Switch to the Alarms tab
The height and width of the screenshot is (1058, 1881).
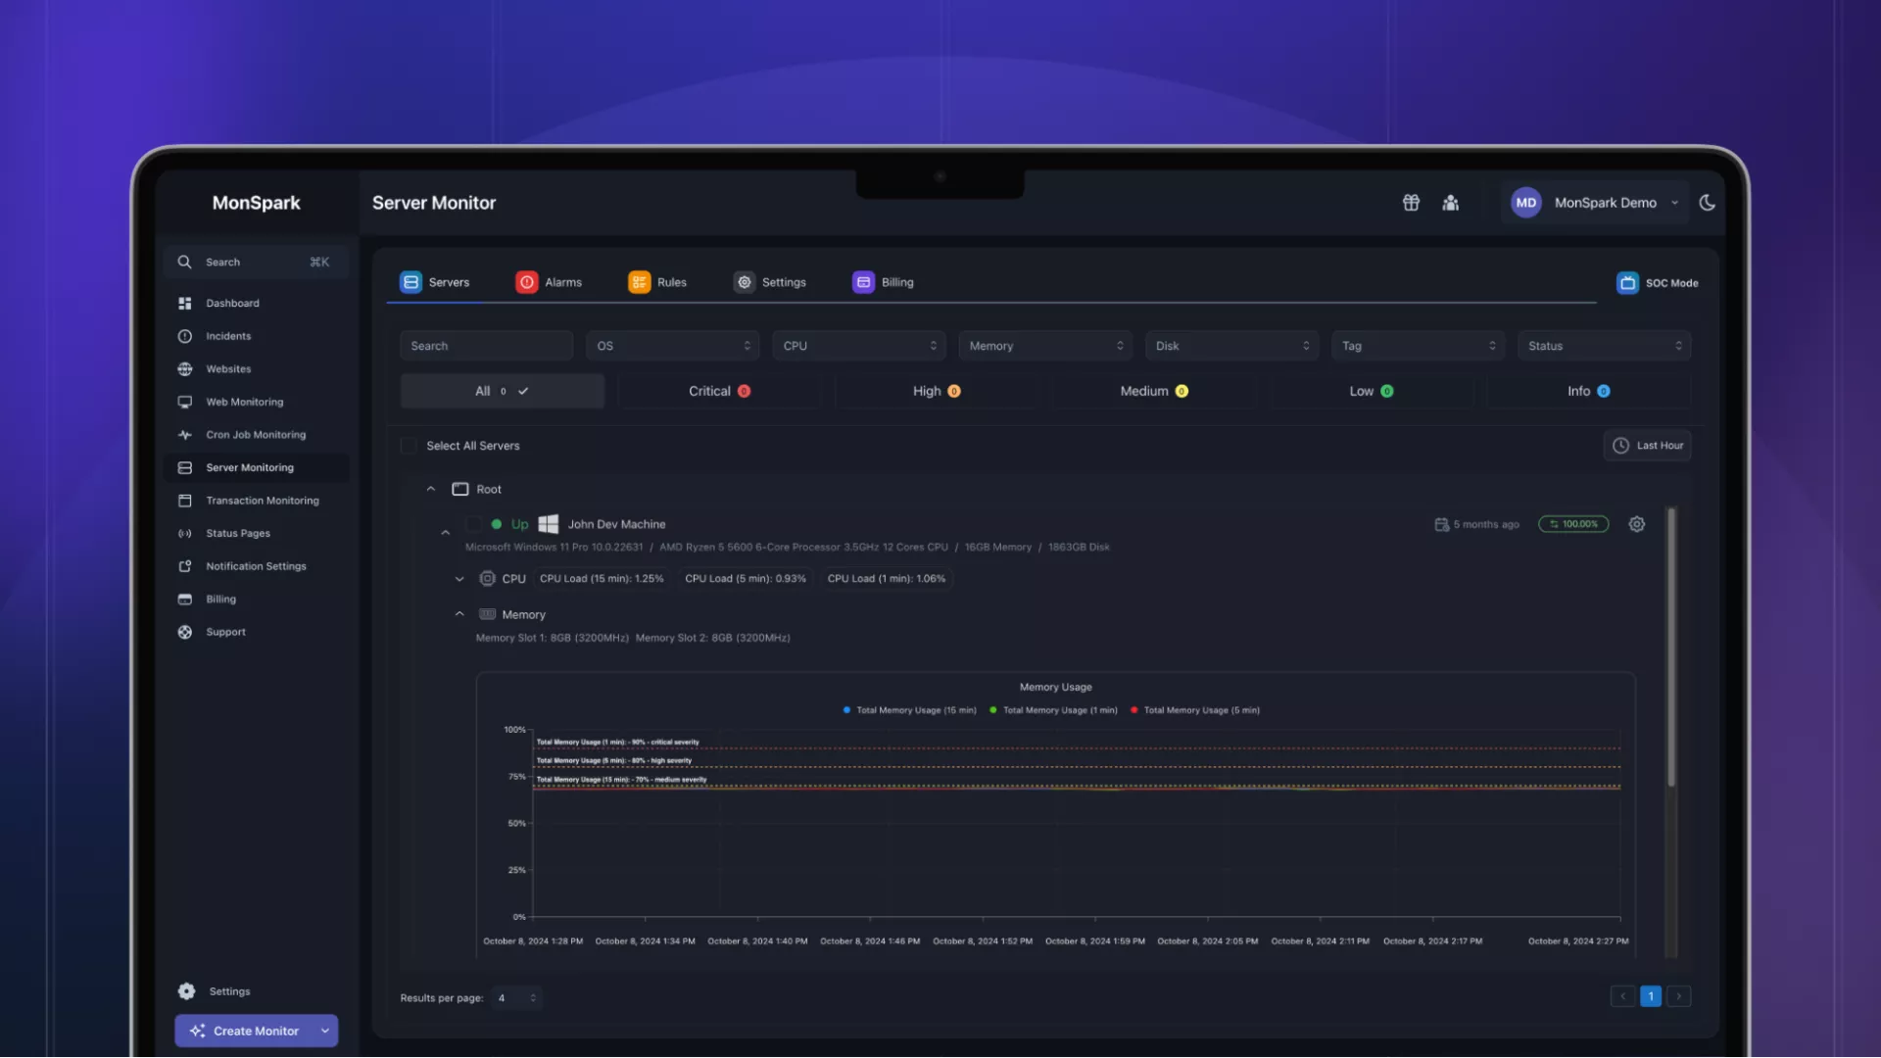(549, 282)
